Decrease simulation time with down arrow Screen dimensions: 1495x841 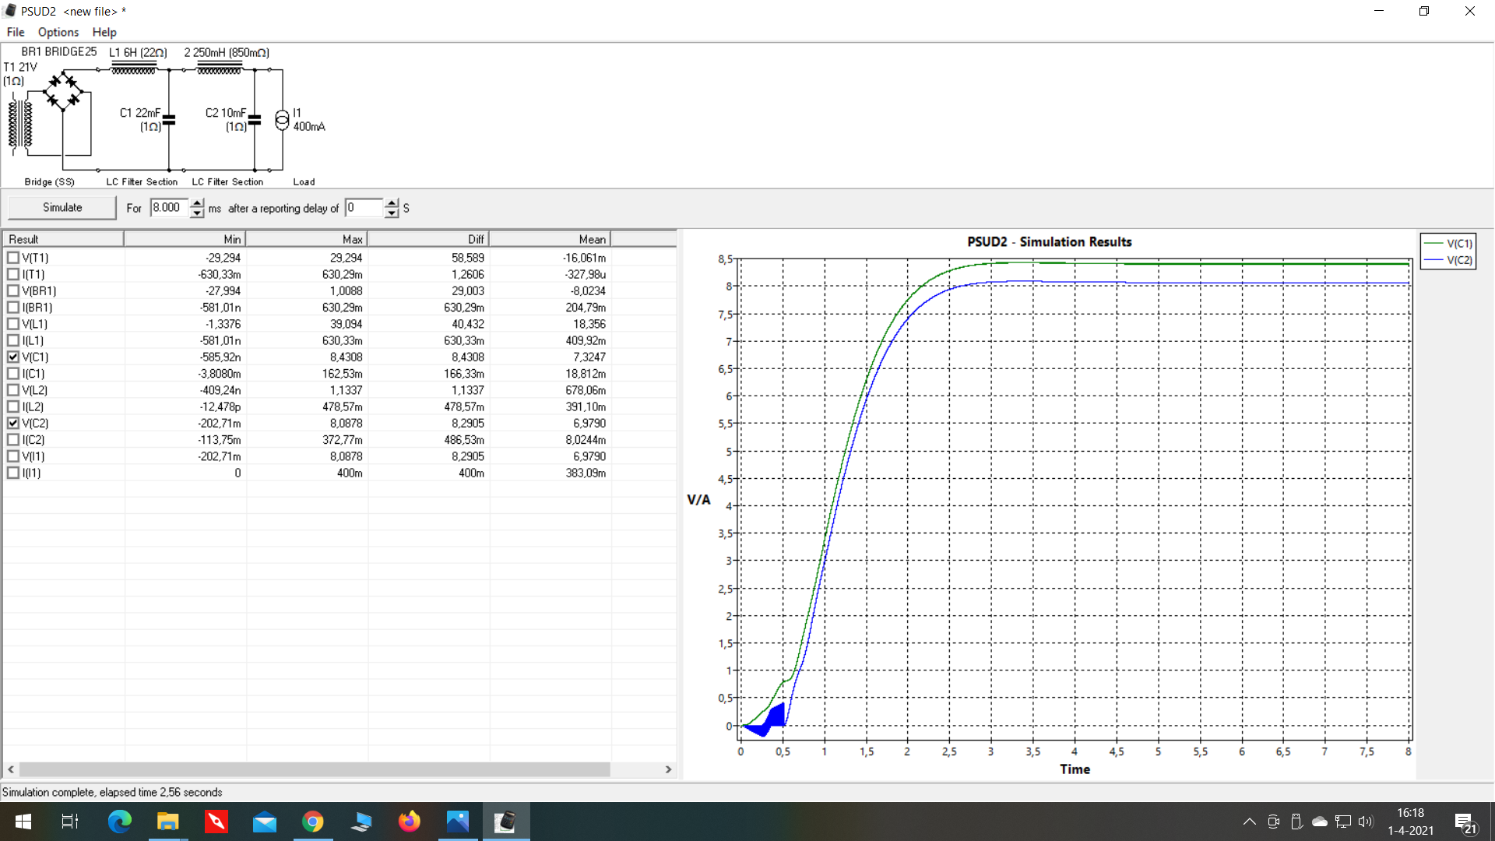(x=197, y=213)
